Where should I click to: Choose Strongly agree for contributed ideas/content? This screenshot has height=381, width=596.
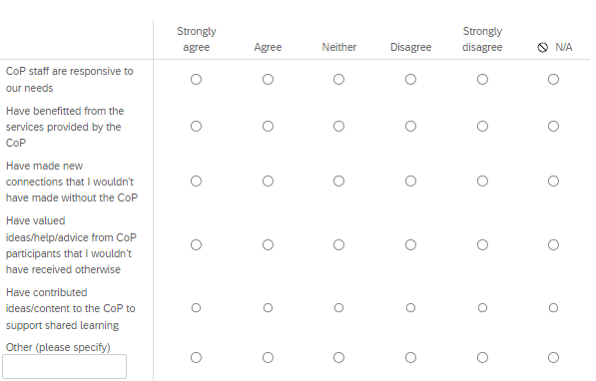[x=196, y=307]
